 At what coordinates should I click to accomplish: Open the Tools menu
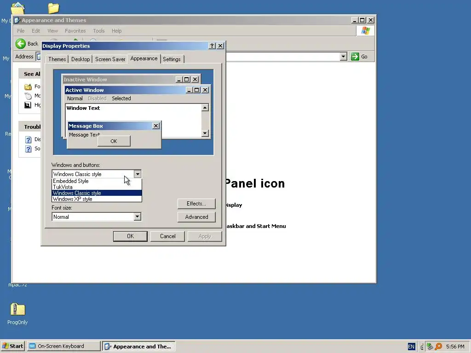click(99, 31)
